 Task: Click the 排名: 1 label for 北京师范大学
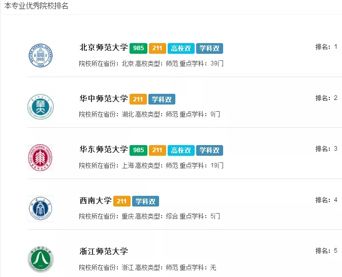tap(326, 47)
